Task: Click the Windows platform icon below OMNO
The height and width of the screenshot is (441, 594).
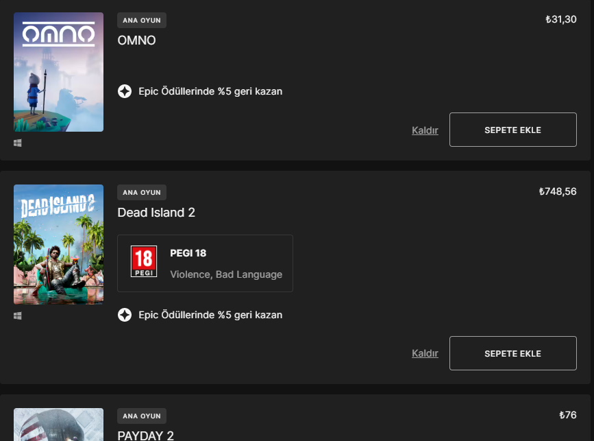Action: tap(17, 143)
